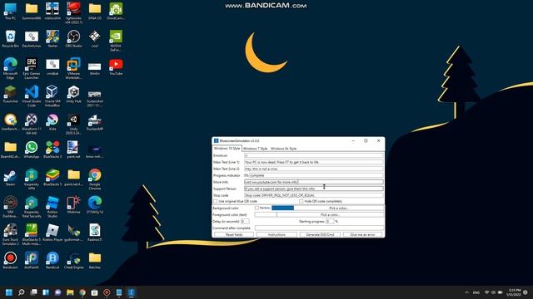Open File Explorer from the taskbar

[70, 292]
